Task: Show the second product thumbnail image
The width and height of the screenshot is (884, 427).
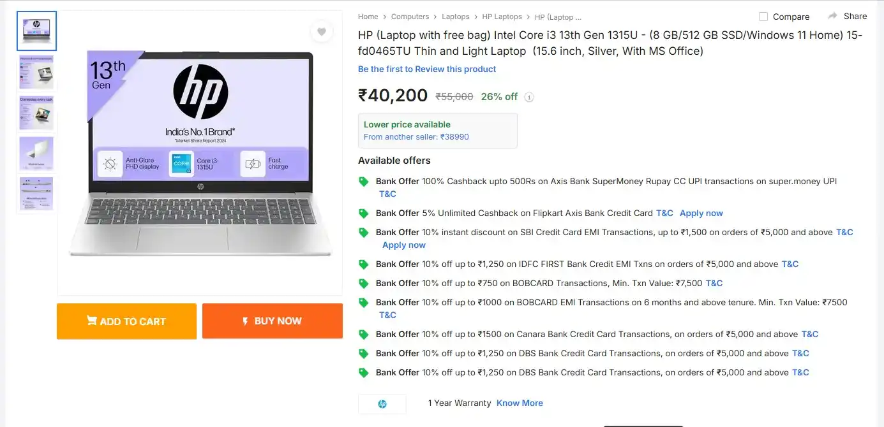Action: coord(36,72)
